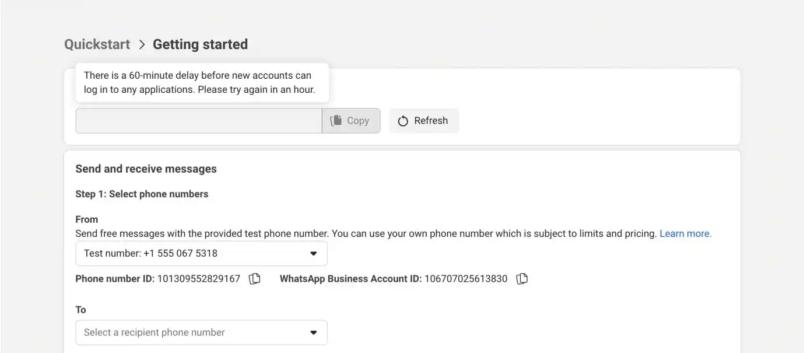Go back to Quickstart in the breadcrumb
Viewport: 804px width, 353px height.
[x=97, y=44]
